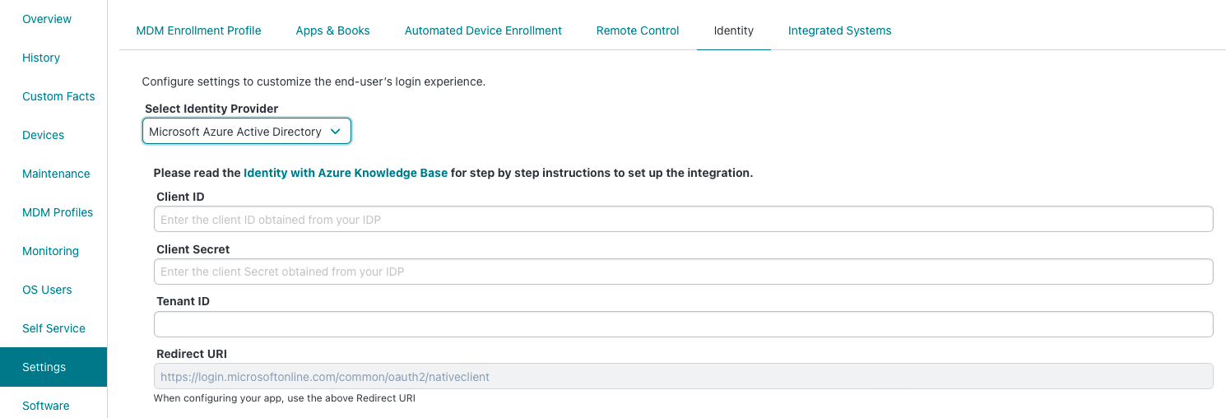
Task: Open the Overview sidebar item
Action: [x=47, y=19]
